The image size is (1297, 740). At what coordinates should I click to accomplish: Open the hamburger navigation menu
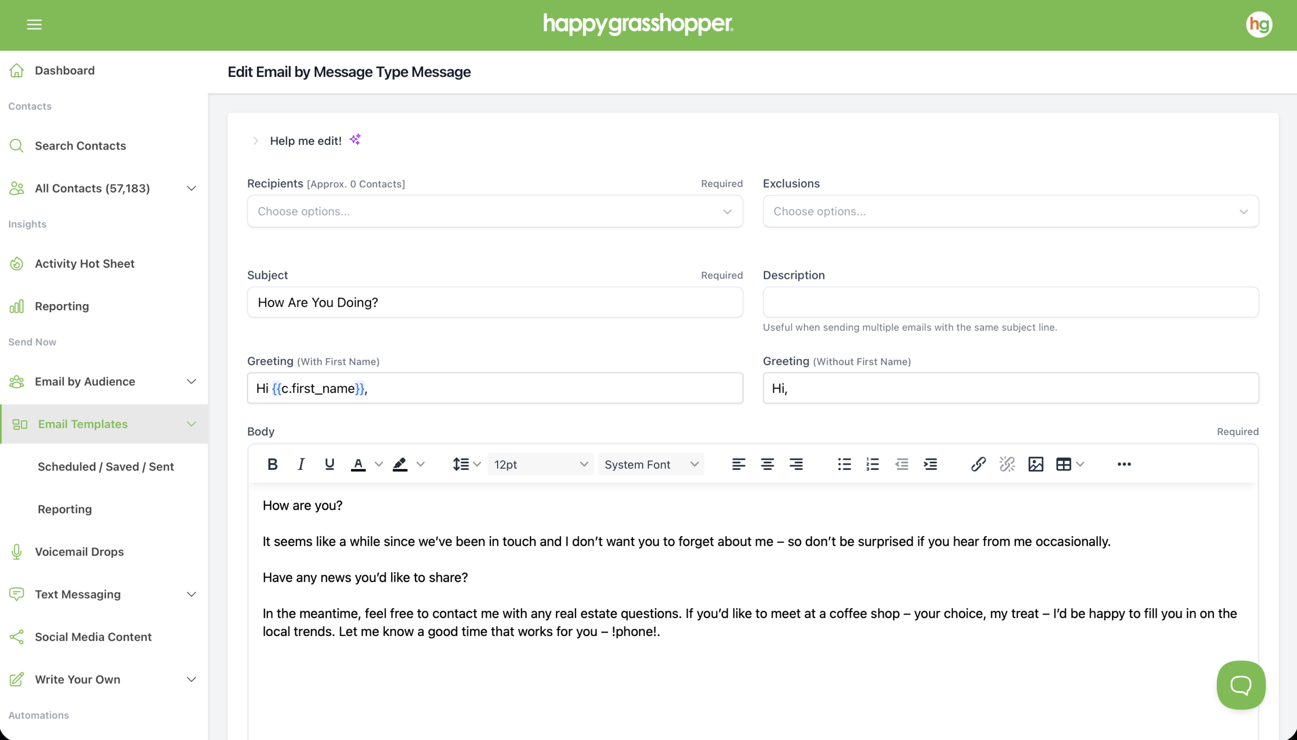click(x=34, y=24)
